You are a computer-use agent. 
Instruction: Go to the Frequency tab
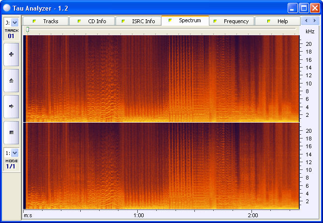tap(232, 21)
